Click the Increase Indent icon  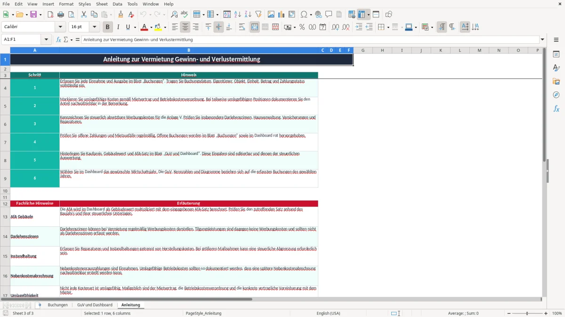(x=359, y=27)
